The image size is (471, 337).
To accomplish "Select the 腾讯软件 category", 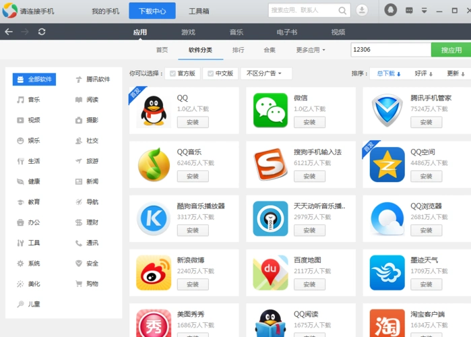I will (x=92, y=80).
